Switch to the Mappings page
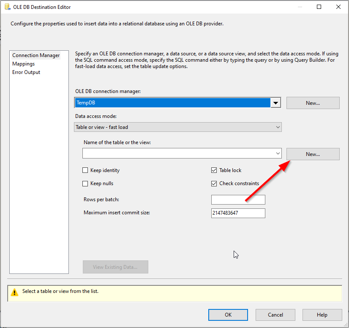Image resolution: width=349 pixels, height=328 pixels. (24, 64)
